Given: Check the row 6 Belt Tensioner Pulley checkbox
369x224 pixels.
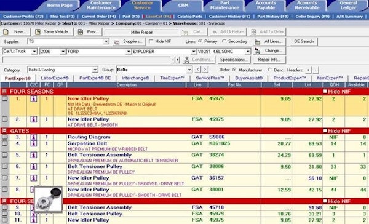Looking at the screenshot, I should 4,166.
